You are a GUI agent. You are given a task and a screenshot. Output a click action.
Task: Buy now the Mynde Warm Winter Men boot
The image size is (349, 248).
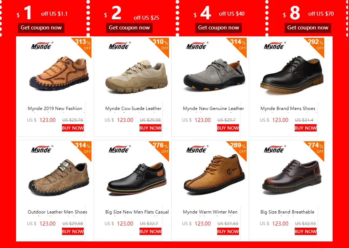228,231
